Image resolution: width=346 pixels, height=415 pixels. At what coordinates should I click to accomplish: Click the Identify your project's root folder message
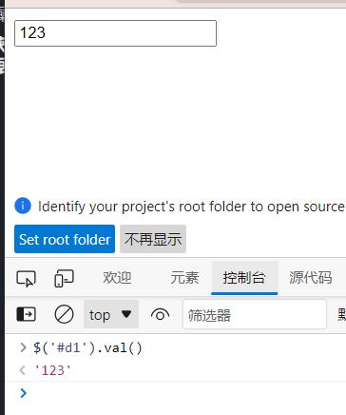click(191, 207)
